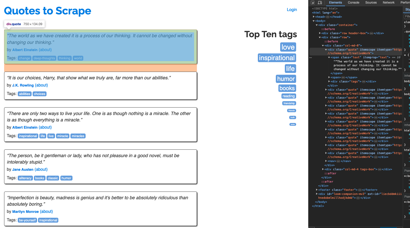The width and height of the screenshot is (410, 228).
Task: Click the ellipsis badge inside the head tag
Action: coord(328,17)
